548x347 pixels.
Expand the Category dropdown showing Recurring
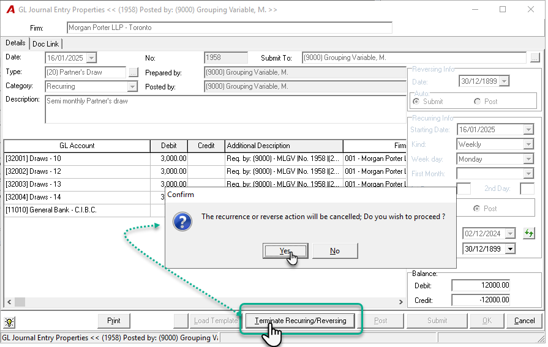coord(132,86)
